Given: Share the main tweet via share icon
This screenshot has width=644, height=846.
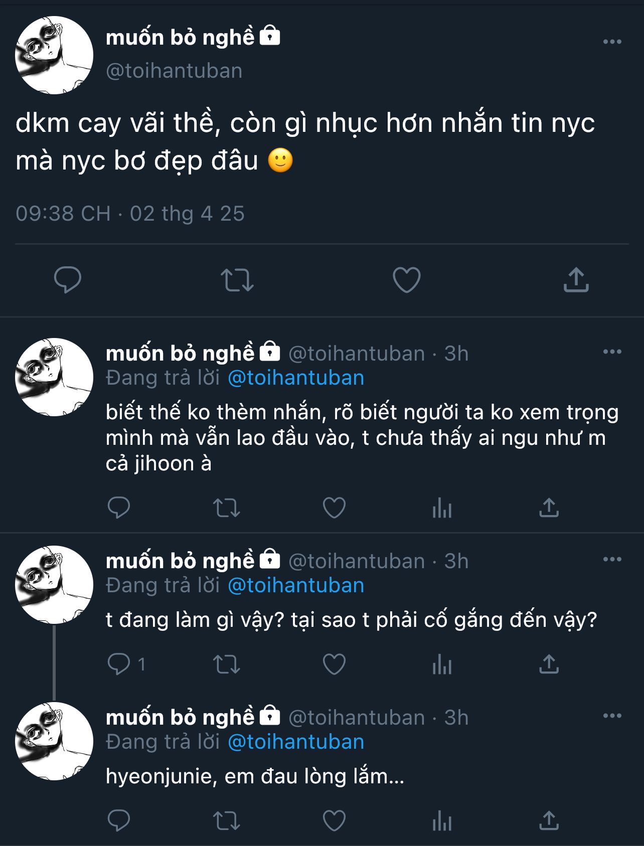Looking at the screenshot, I should tap(576, 280).
